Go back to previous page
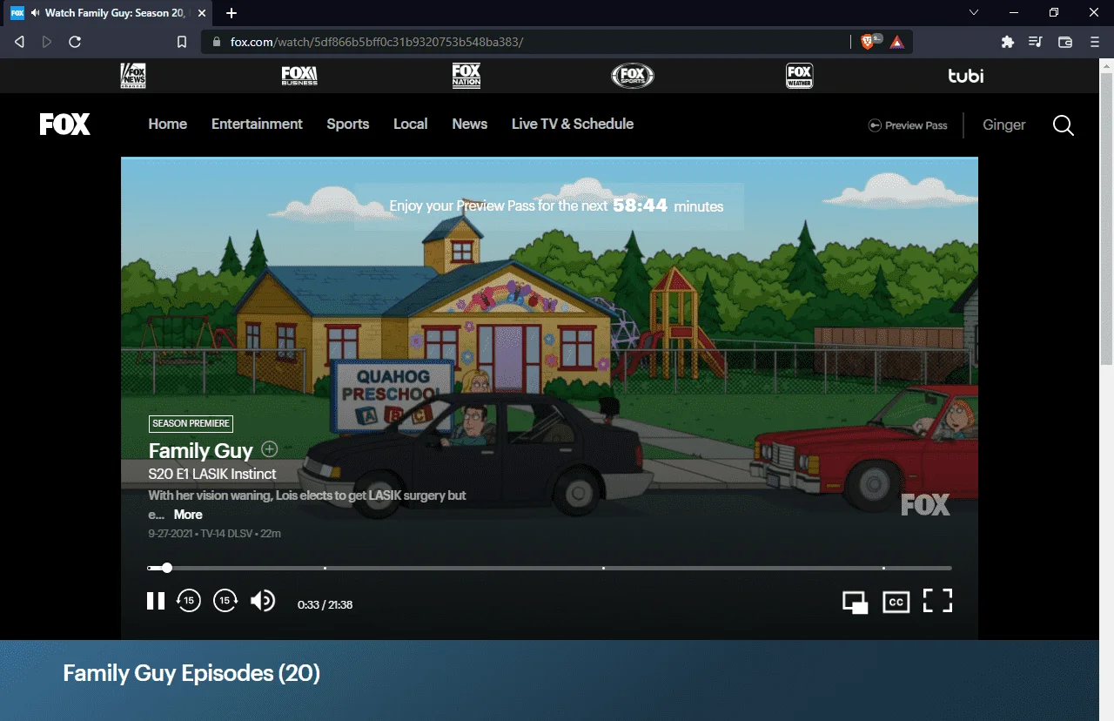The image size is (1114, 721). pos(19,42)
